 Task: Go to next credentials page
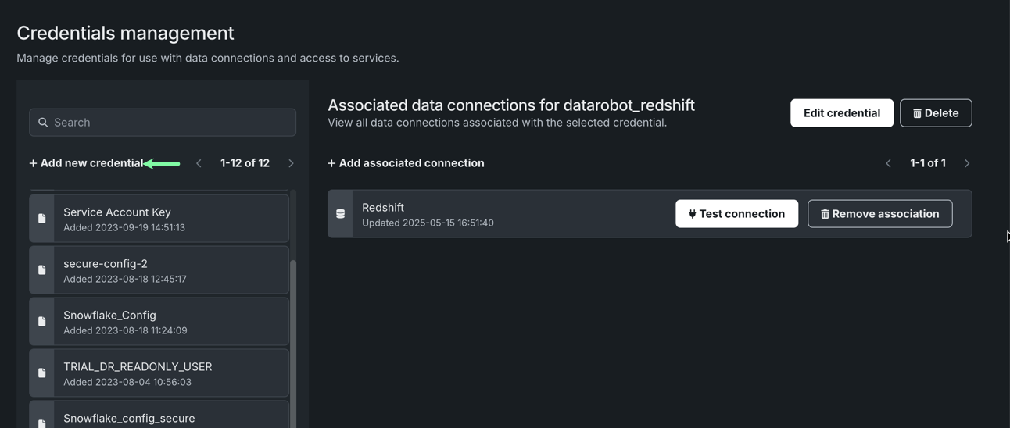coord(291,163)
